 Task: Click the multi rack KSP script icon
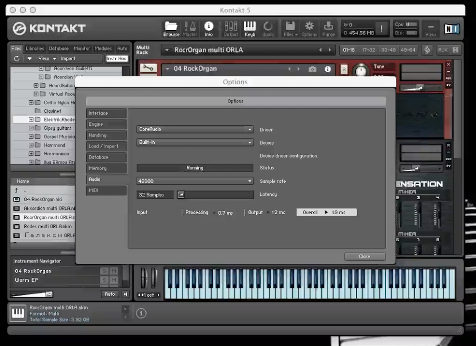point(427,50)
